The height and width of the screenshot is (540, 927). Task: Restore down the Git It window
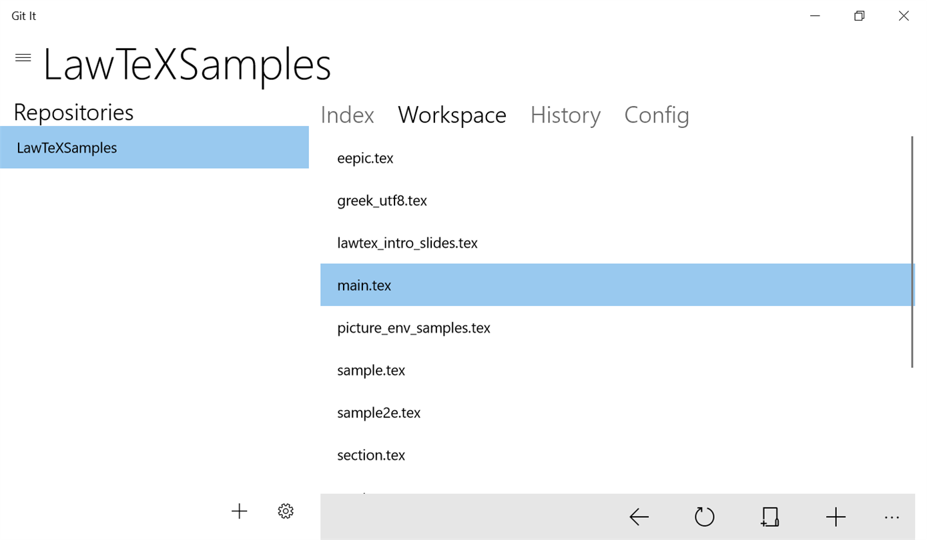pyautogui.click(x=859, y=16)
